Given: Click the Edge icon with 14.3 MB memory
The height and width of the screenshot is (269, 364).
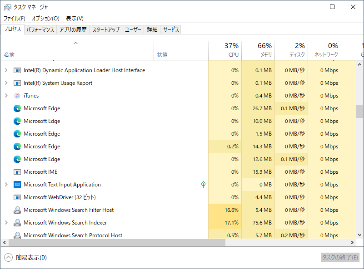Looking at the screenshot, I should pyautogui.click(x=17, y=147).
